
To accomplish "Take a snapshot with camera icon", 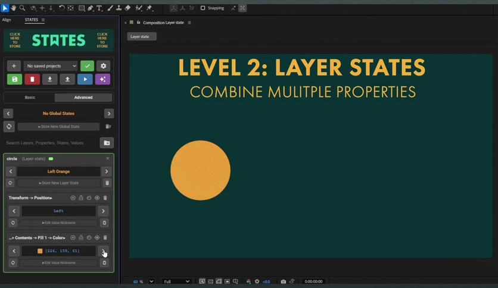I will coord(284,281).
